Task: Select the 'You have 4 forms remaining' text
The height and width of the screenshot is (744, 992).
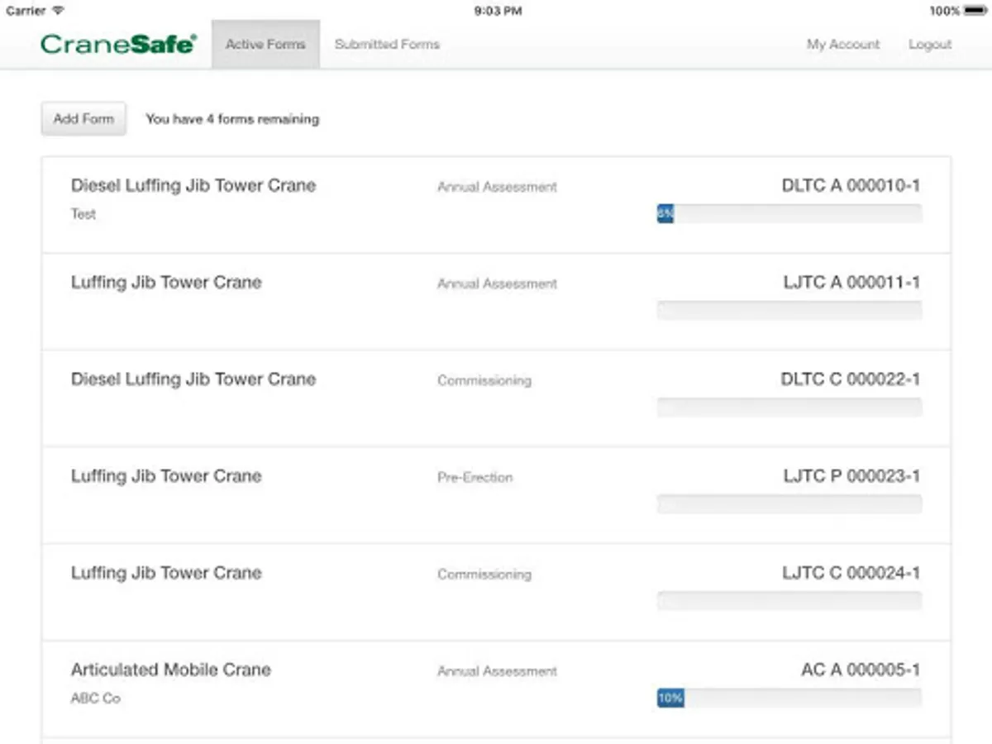Action: coord(232,119)
